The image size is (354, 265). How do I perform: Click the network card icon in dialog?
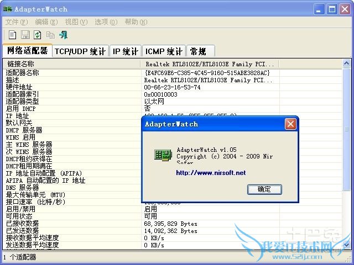(x=163, y=155)
